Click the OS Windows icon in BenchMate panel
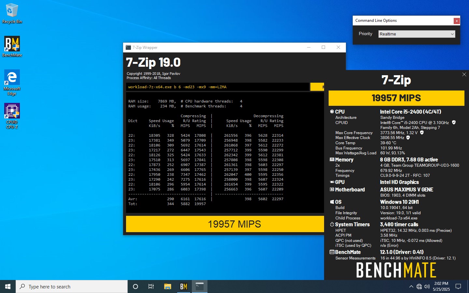 click(332, 202)
